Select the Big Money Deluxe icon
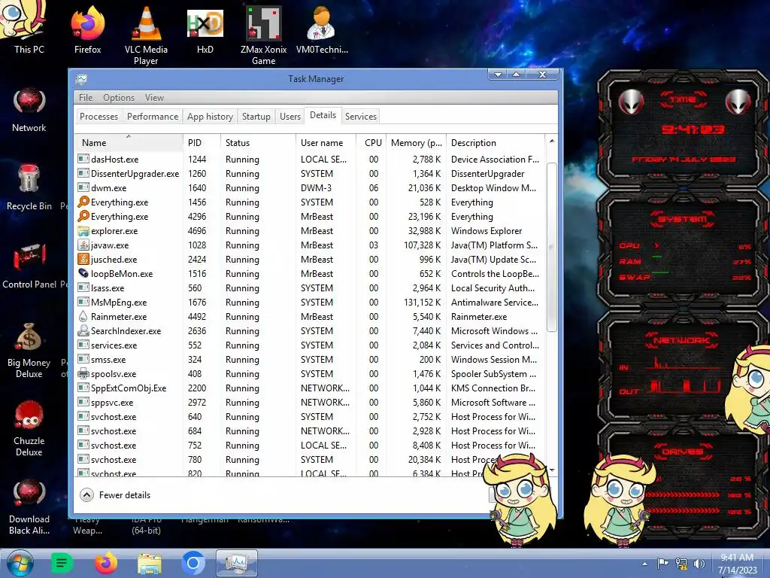Image resolution: width=770 pixels, height=578 pixels. [x=29, y=350]
